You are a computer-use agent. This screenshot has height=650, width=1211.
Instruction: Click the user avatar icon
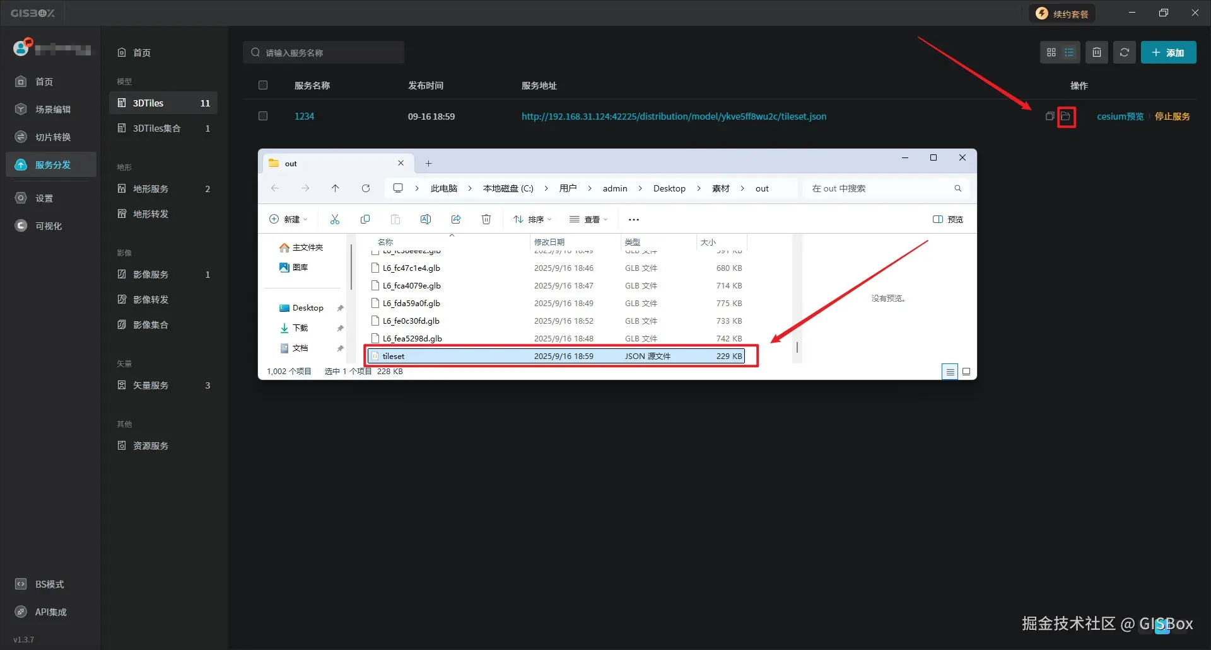[21, 48]
